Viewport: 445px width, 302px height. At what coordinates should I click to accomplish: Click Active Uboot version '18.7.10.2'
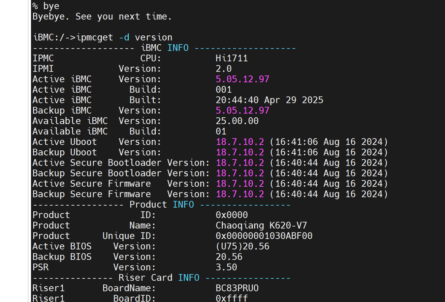pos(240,142)
